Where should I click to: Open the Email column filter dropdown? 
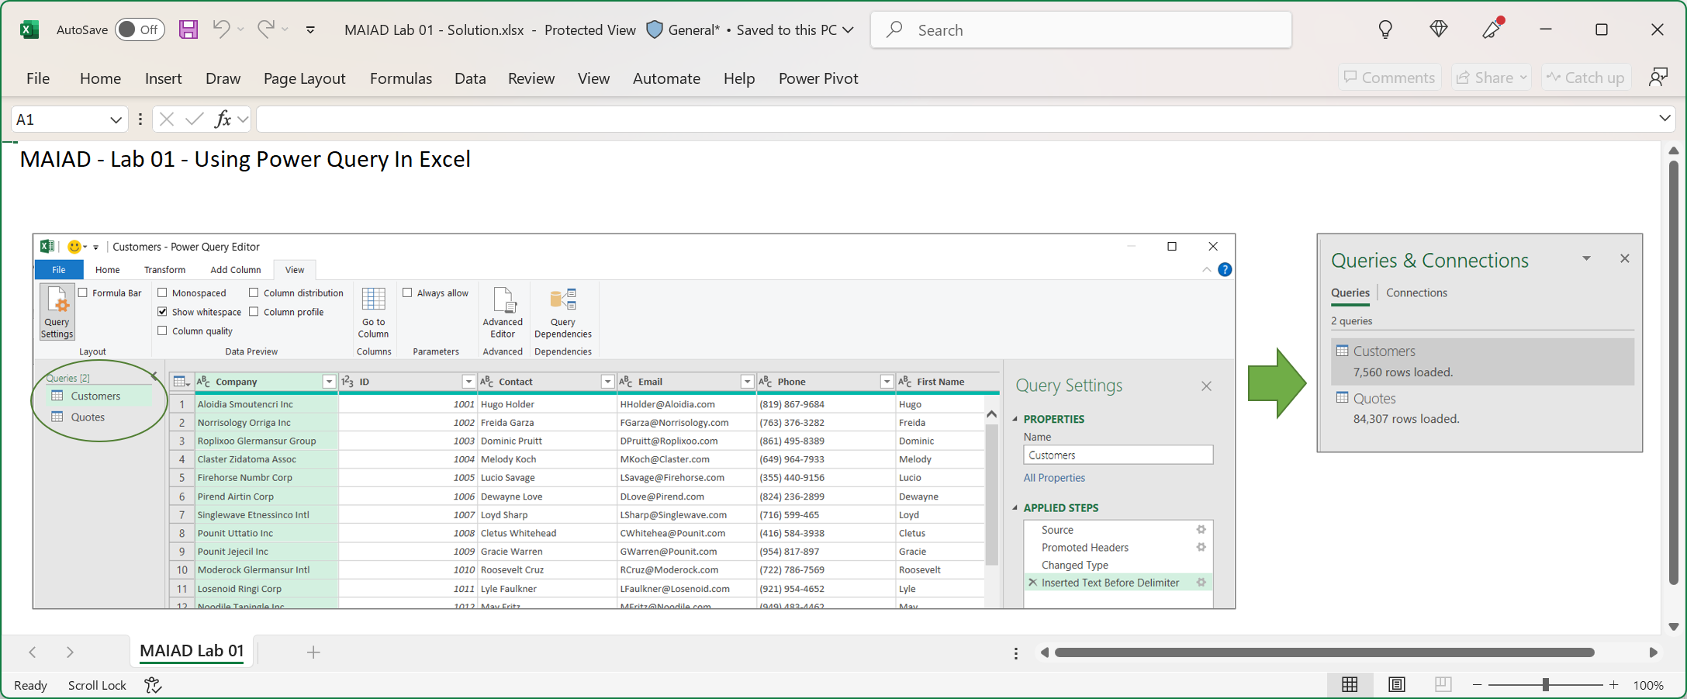747,382
